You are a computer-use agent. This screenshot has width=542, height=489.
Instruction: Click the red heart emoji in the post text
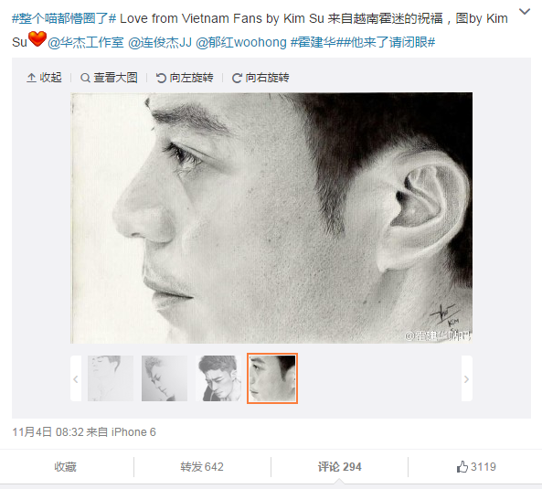[x=37, y=38]
